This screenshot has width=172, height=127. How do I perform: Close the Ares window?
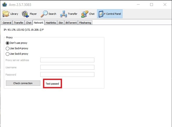pos(165,4)
